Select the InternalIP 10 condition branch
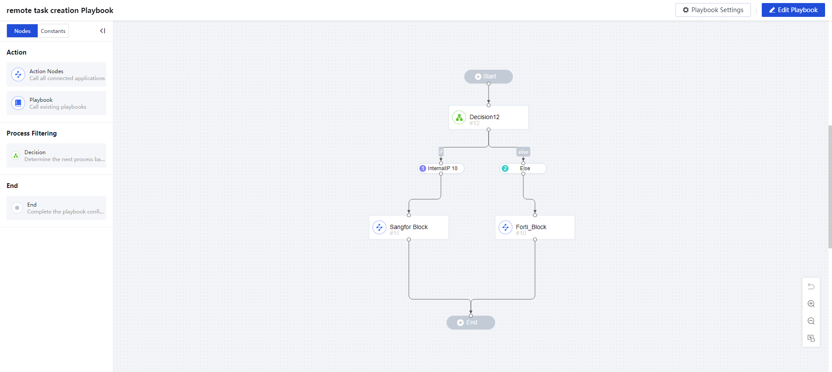The image size is (832, 372). pos(441,168)
